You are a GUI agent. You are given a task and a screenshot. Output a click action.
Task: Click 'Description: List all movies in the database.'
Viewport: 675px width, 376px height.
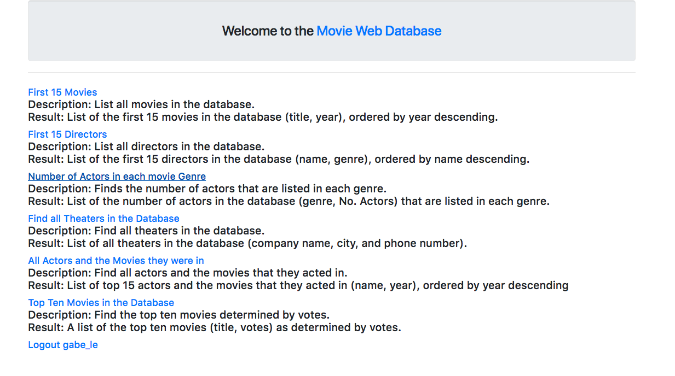pyautogui.click(x=141, y=104)
